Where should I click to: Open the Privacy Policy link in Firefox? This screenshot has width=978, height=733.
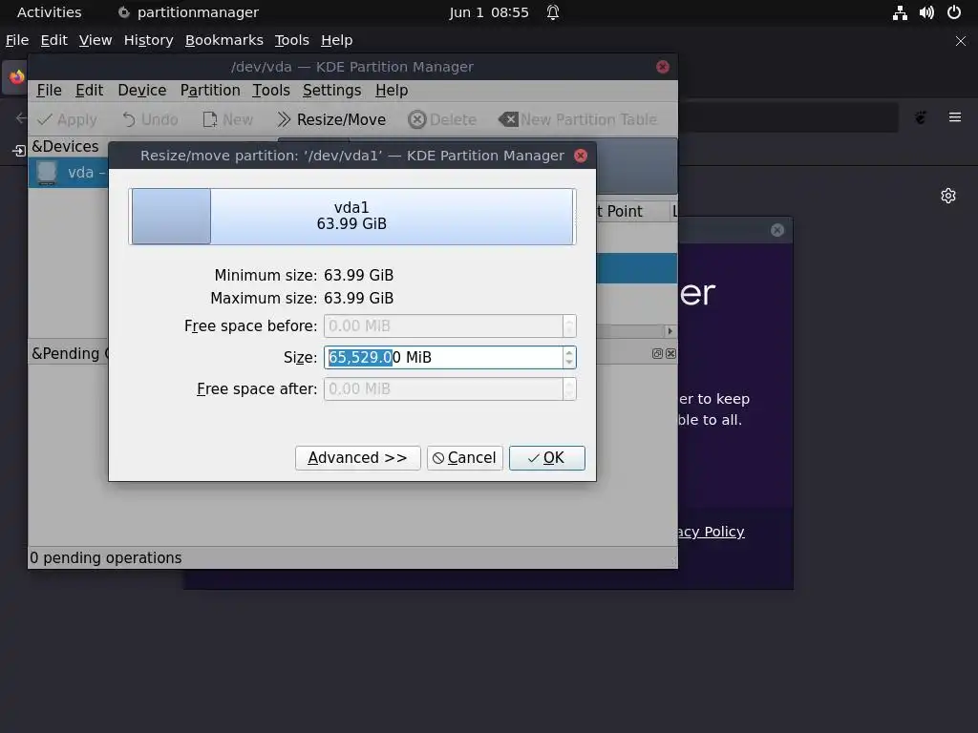711,532
